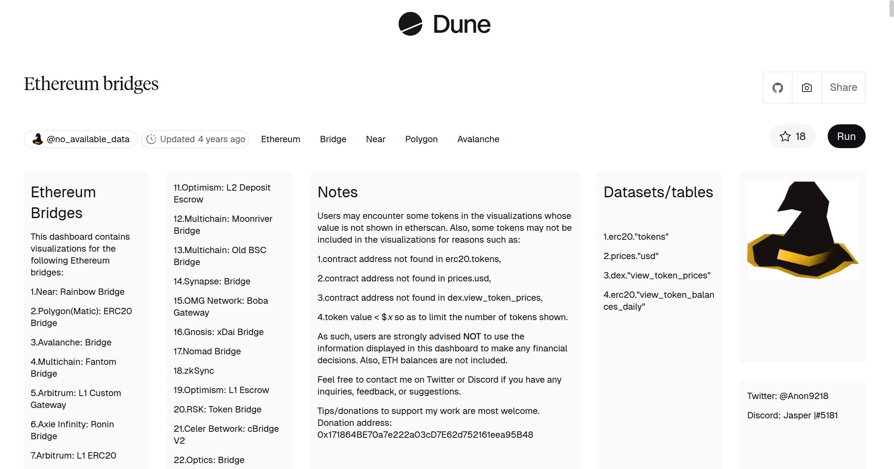Click the clock icon beside the update timestamp
This screenshot has width=894, height=469.
[151, 139]
